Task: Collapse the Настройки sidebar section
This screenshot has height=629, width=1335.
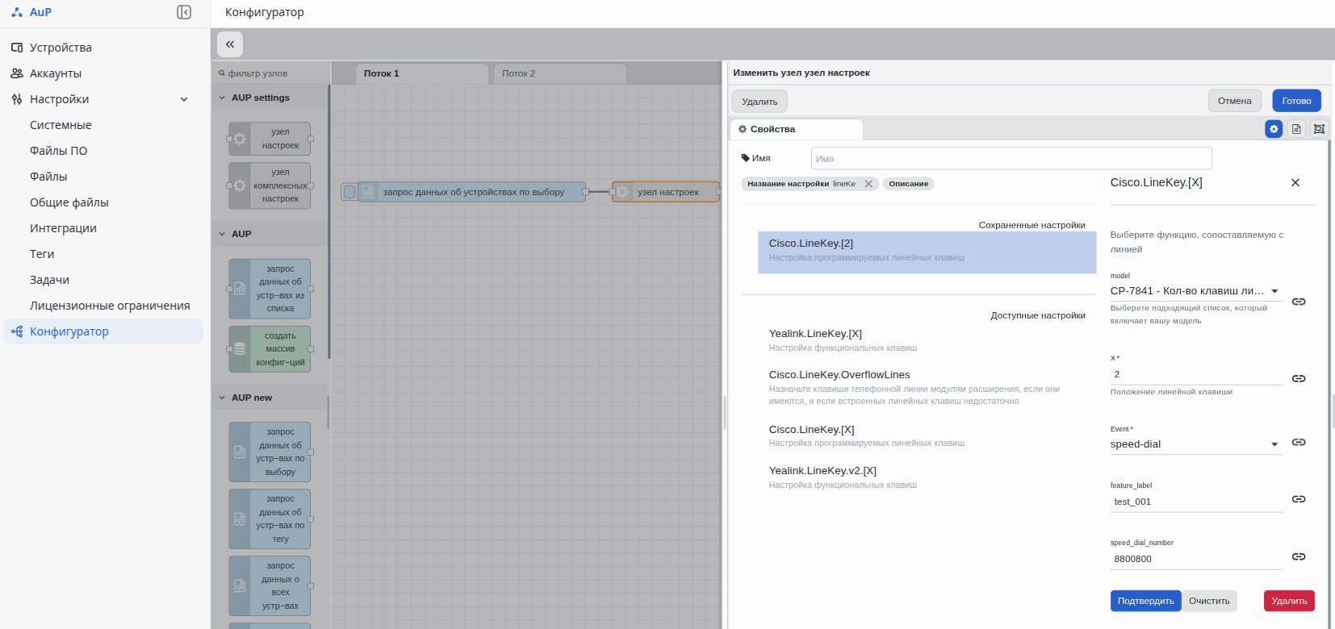Action: coord(184,99)
